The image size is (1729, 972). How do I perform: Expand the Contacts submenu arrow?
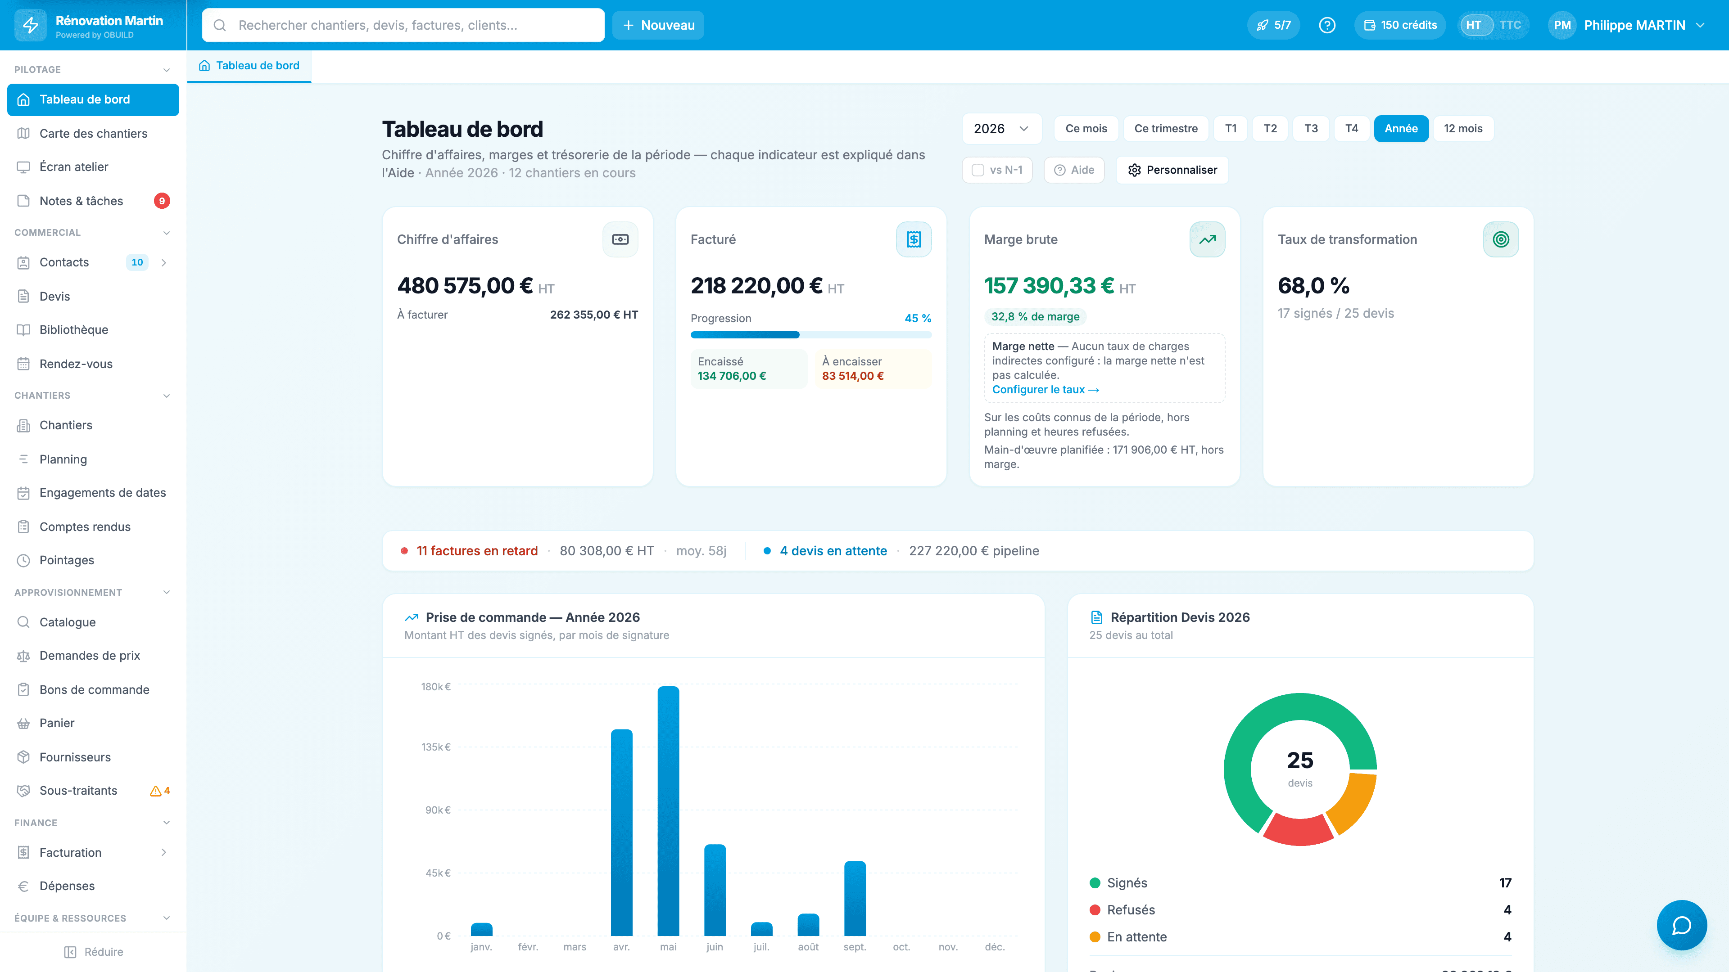(164, 262)
